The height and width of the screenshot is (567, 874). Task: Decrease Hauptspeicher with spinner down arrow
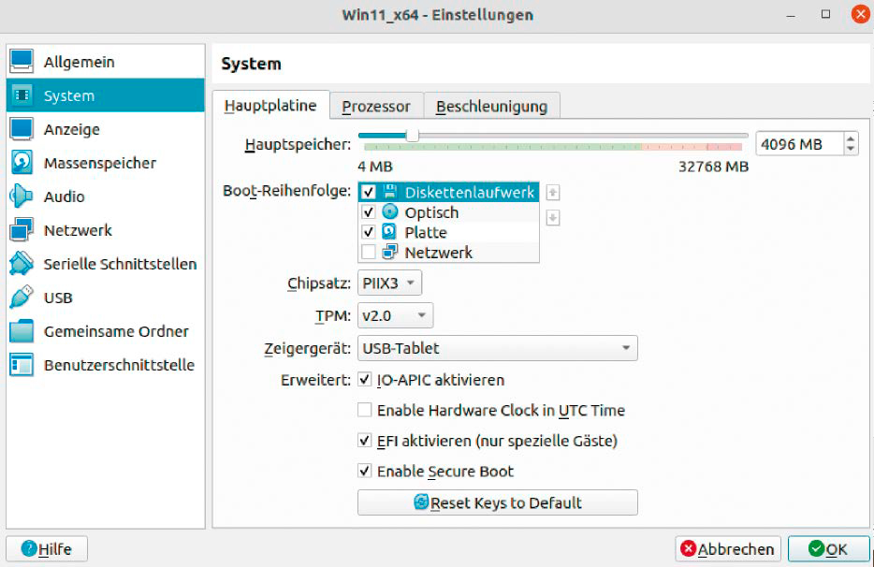(850, 149)
